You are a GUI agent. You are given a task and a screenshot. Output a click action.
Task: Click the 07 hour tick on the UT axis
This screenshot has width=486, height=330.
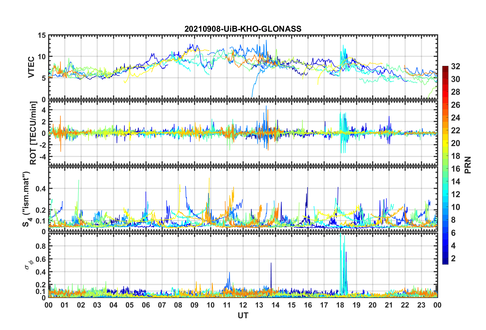click(x=162, y=305)
